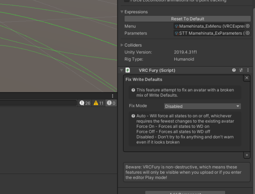Open the console panel three-dot menu
This screenshot has width=255, height=194.
(113, 96)
